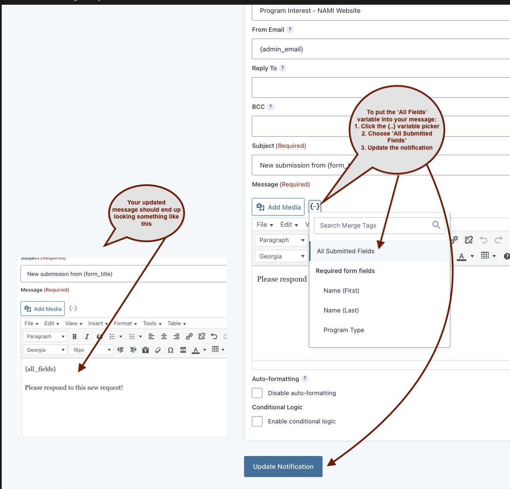Toggle Italic in the sample editor toolbar
510x489 pixels.
87,336
